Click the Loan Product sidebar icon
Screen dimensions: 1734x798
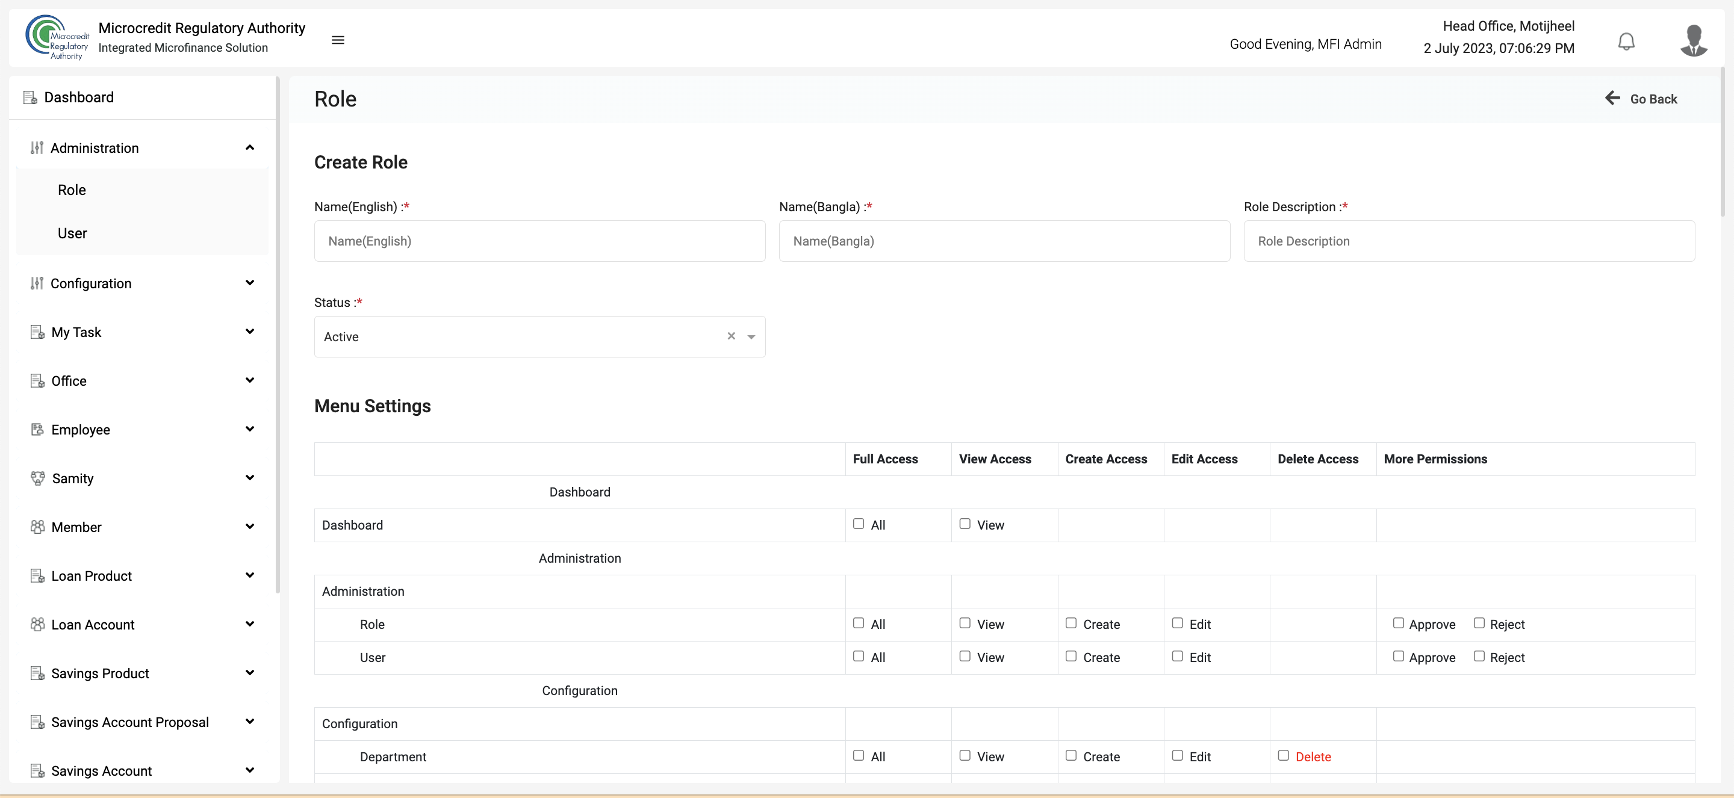pyautogui.click(x=38, y=576)
